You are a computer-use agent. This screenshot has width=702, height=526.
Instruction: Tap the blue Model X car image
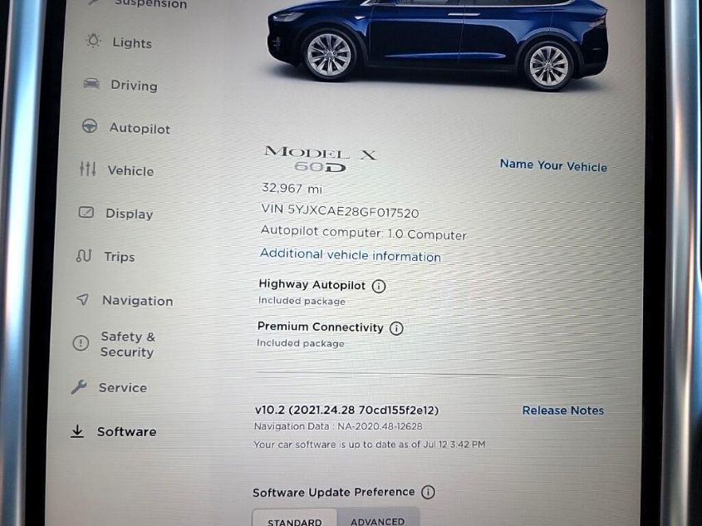tap(438, 42)
